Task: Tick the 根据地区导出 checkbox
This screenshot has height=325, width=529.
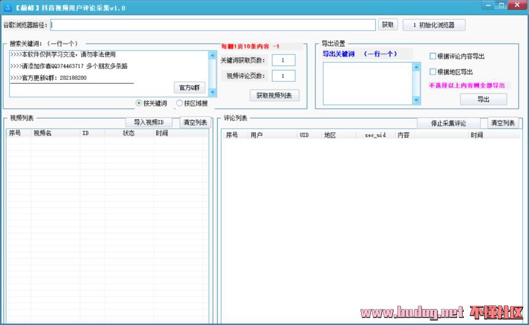Action: pyautogui.click(x=433, y=72)
